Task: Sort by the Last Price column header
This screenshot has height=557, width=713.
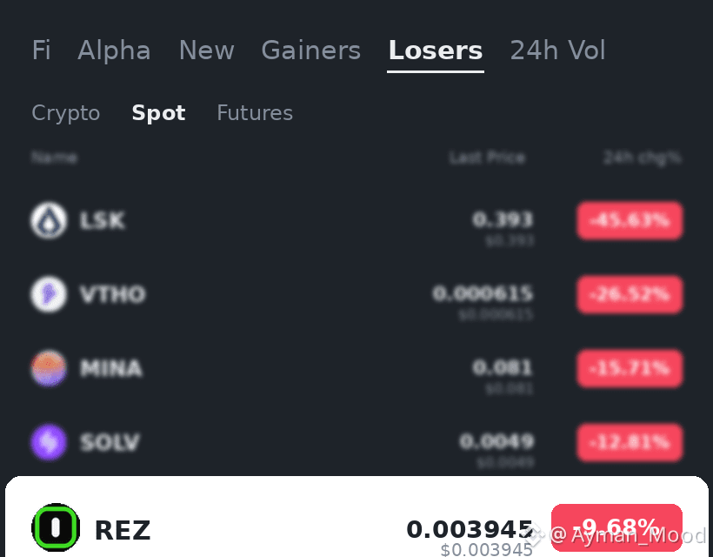Action: pyautogui.click(x=487, y=158)
